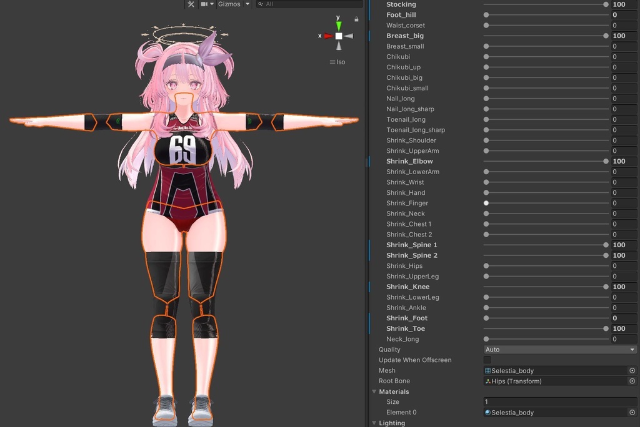Select the Root Bone label

point(394,381)
